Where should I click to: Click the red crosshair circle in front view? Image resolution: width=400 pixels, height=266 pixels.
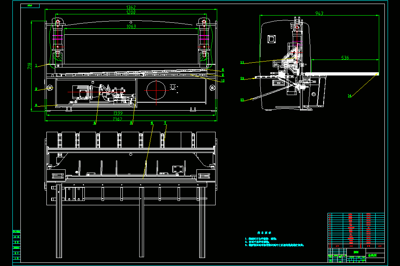point(156,90)
